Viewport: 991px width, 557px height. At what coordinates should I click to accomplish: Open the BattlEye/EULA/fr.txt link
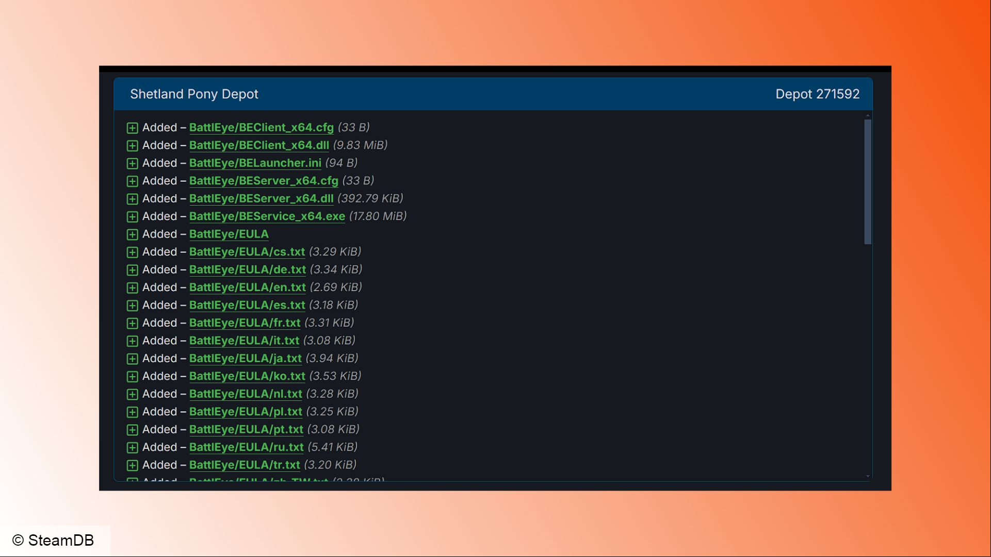coord(245,323)
